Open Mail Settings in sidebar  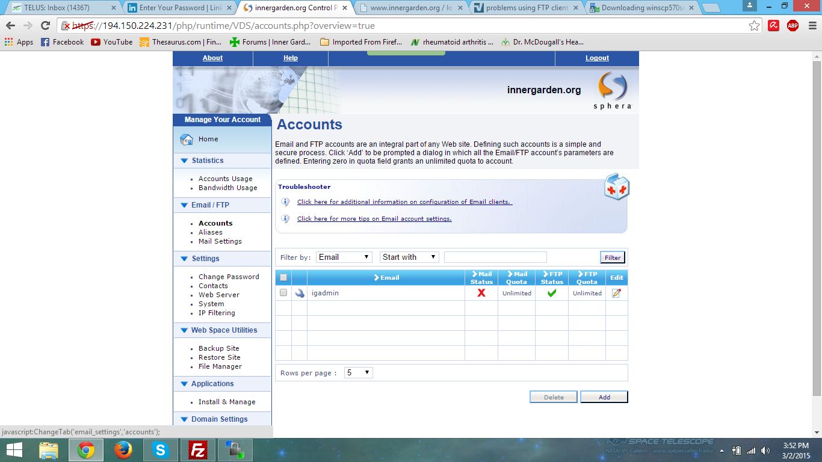pyautogui.click(x=220, y=241)
